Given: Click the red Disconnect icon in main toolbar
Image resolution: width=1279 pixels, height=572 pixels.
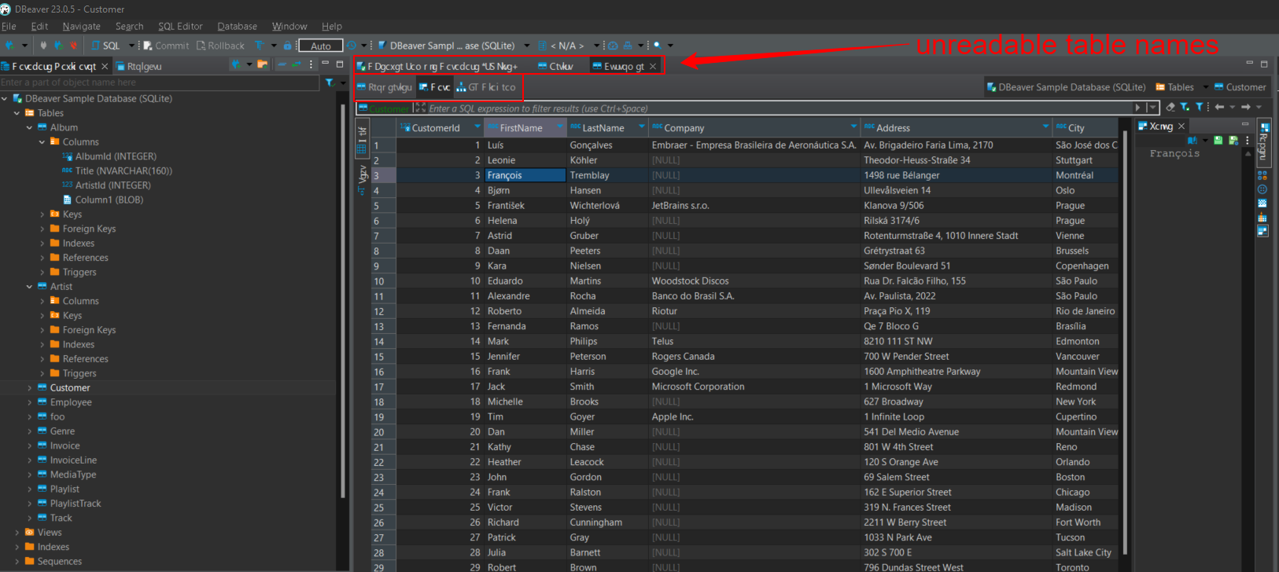Looking at the screenshot, I should point(73,46).
